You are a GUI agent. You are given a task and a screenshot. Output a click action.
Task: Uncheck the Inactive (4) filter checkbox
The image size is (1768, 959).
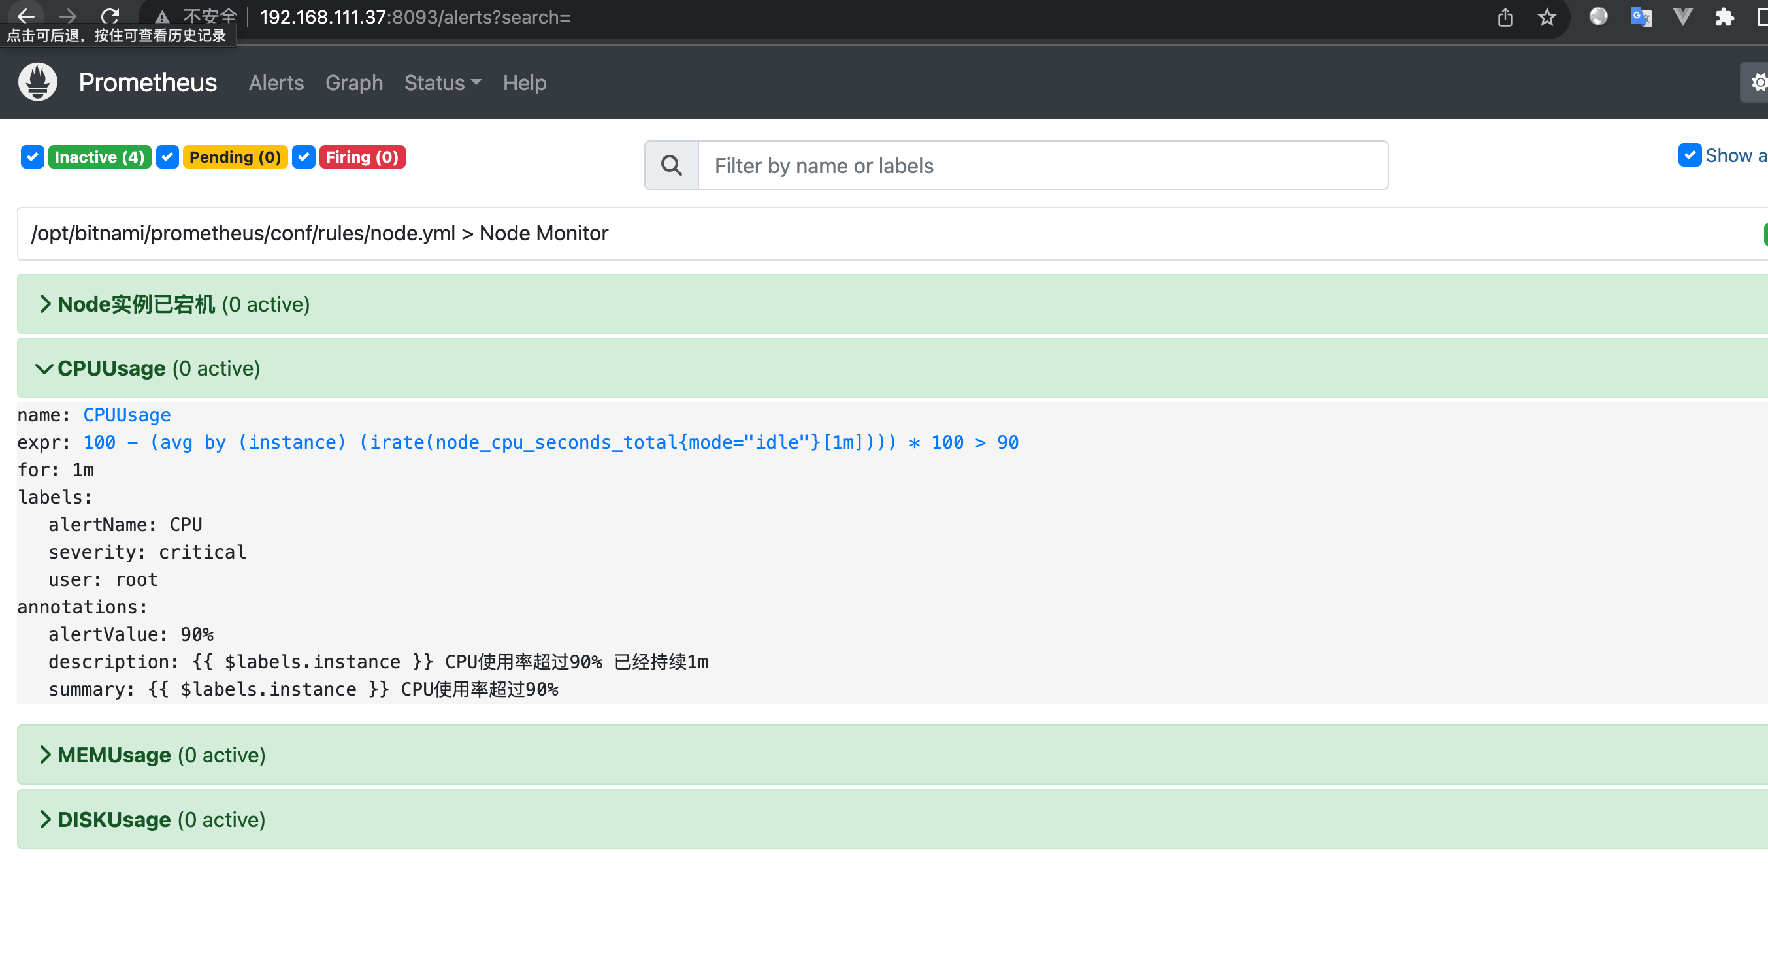(32, 157)
